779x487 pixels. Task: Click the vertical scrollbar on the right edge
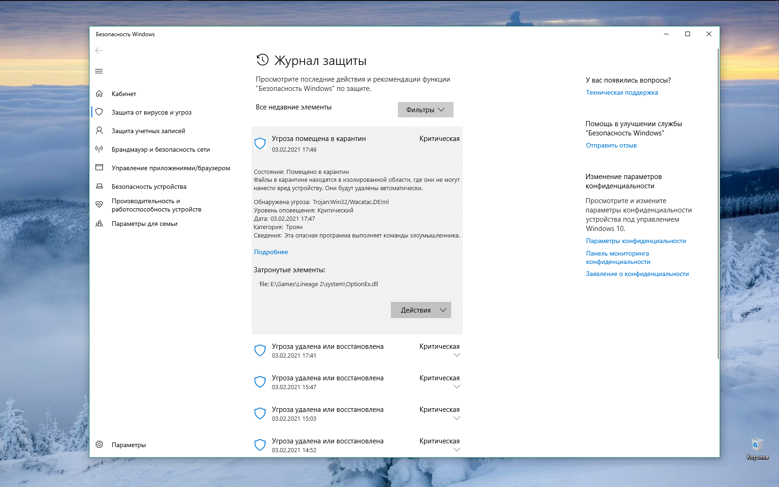pos(718,204)
